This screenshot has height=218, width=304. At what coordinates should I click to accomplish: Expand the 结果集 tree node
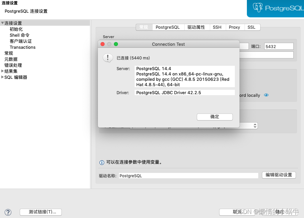click(x=2, y=71)
